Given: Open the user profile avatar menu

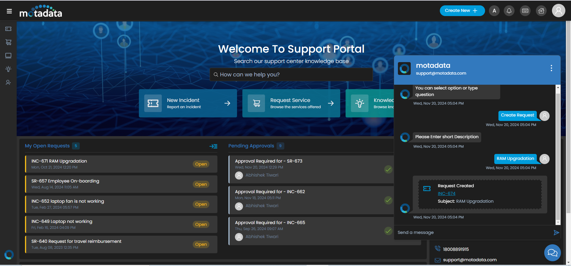Looking at the screenshot, I should coord(559,11).
